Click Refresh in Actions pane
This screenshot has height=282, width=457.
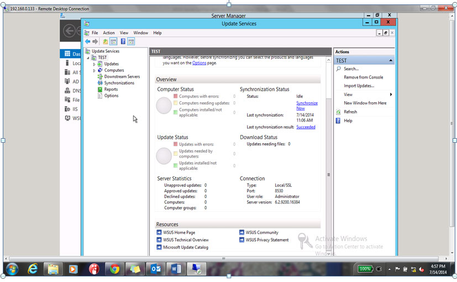pos(350,112)
